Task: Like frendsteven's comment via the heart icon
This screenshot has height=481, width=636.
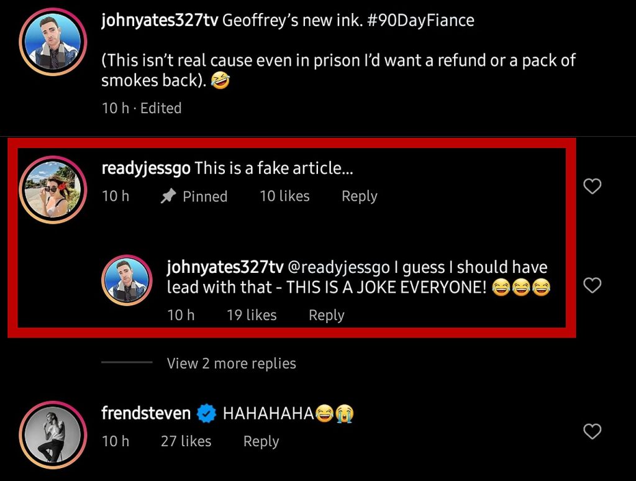Action: 592,431
